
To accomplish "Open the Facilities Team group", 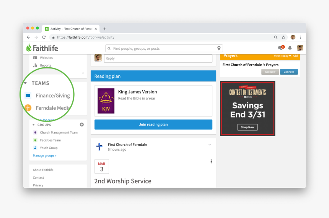I will 50,140.
